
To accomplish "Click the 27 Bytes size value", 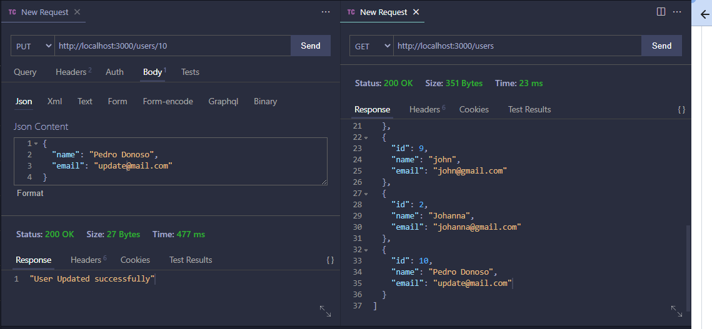I will pos(124,235).
